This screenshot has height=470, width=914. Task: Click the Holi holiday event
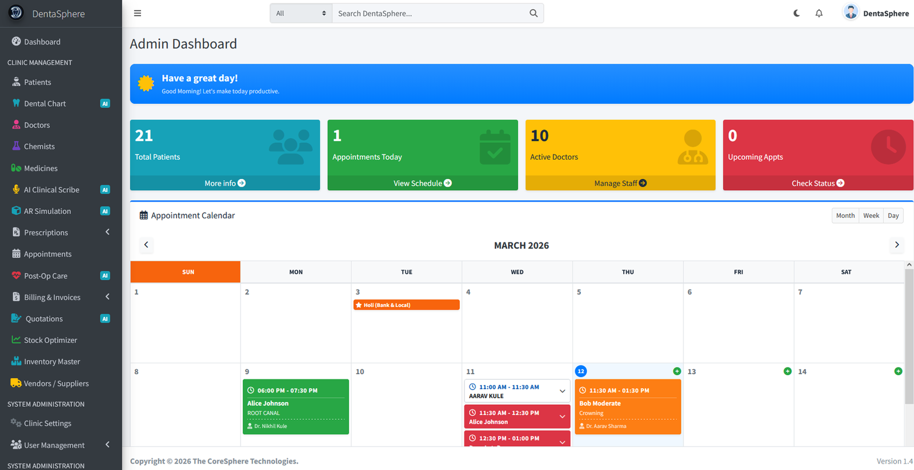pyautogui.click(x=407, y=305)
